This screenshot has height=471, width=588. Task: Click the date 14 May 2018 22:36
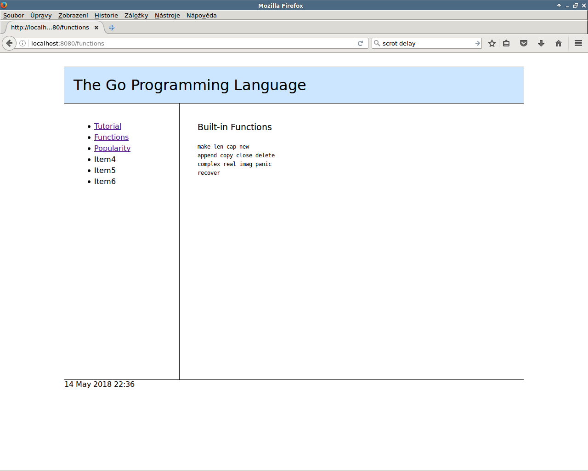pyautogui.click(x=99, y=384)
